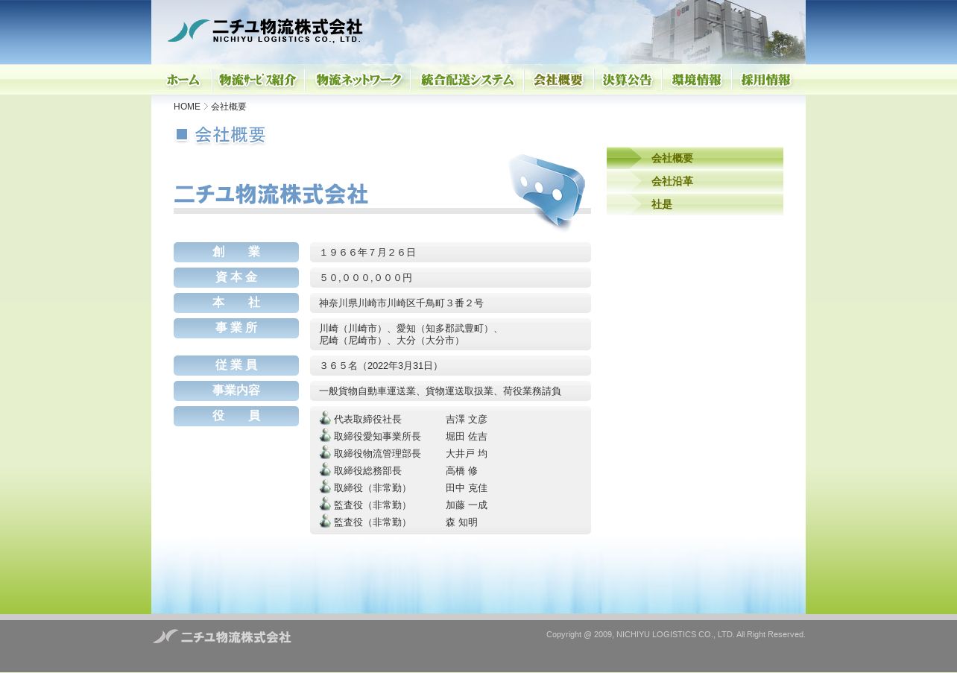957x673 pixels.
Task: Select 統合配送システム in the navigation bar
Action: pyautogui.click(x=467, y=80)
